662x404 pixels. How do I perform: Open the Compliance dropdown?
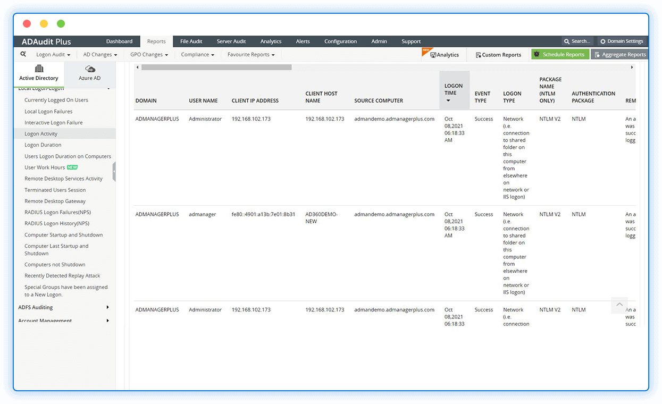198,54
